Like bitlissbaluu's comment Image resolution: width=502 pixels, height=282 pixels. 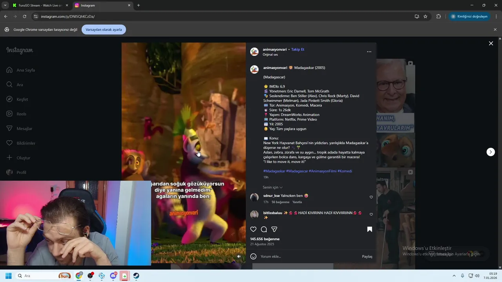click(371, 214)
